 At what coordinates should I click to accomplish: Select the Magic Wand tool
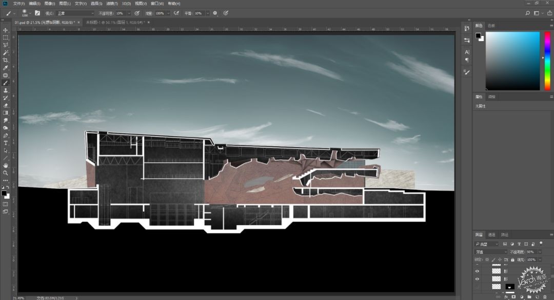(5, 53)
